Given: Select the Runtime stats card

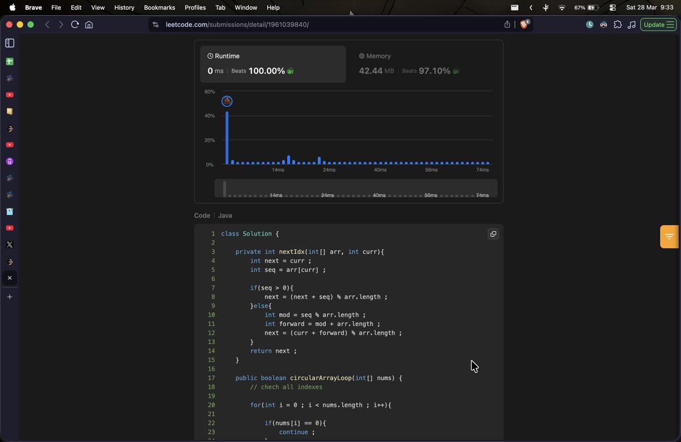Looking at the screenshot, I should [x=273, y=64].
